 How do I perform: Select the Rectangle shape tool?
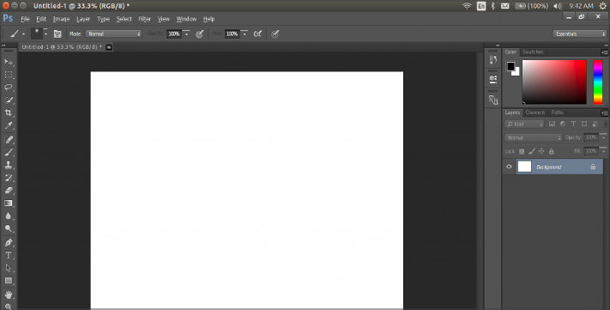[9, 281]
